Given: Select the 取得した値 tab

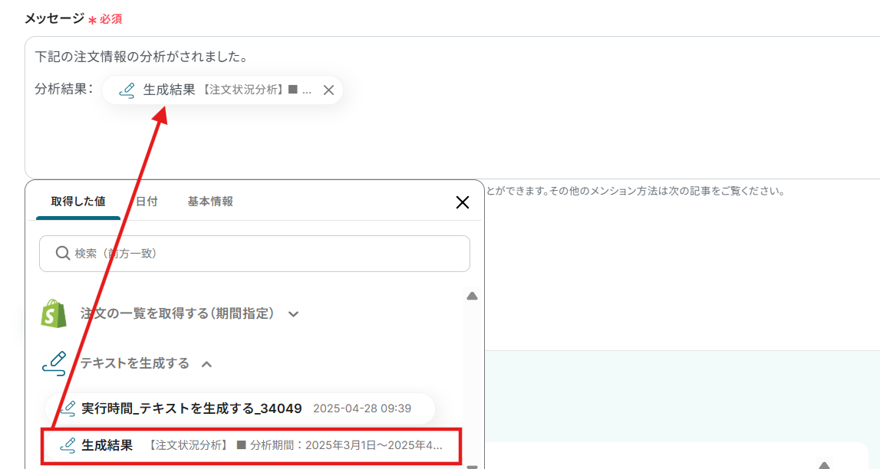Looking at the screenshot, I should [x=78, y=202].
